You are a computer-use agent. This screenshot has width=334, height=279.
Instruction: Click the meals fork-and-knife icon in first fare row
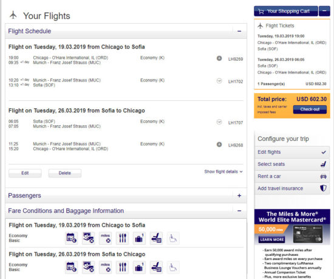coord(123,238)
